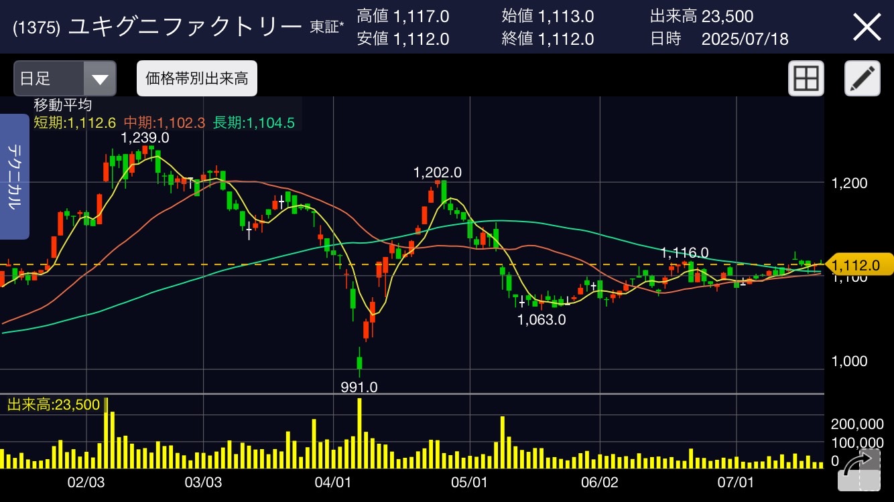The width and height of the screenshot is (894, 502).
Task: Tap the 02/03 date axis label
Action: (87, 482)
